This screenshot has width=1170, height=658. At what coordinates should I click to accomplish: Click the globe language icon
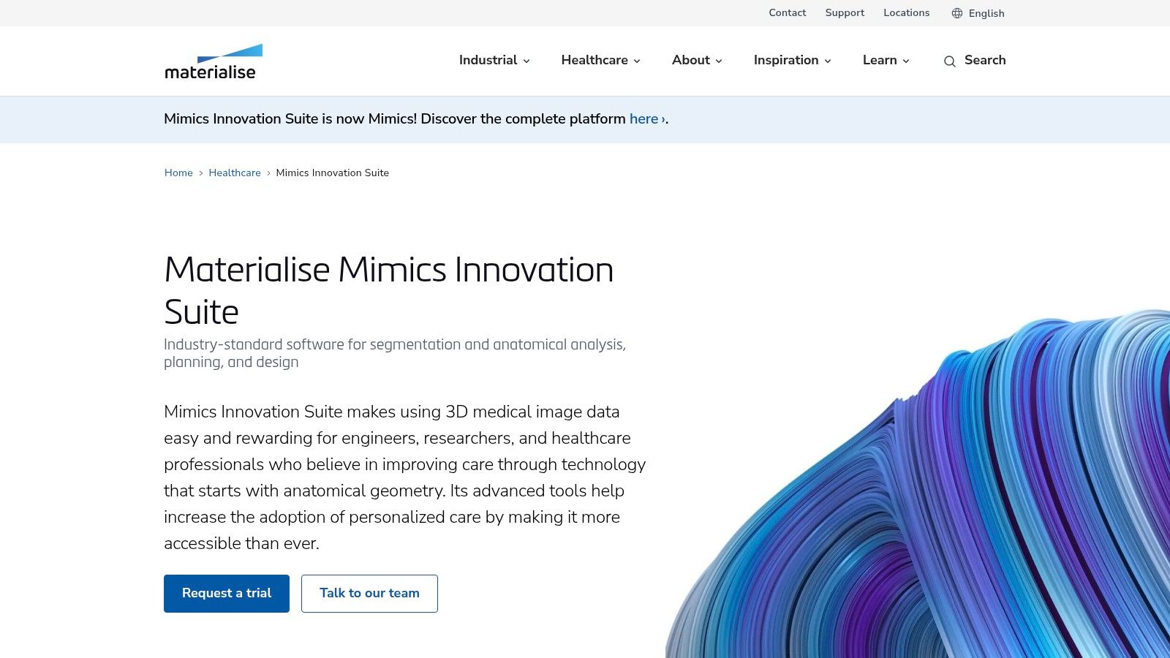957,13
